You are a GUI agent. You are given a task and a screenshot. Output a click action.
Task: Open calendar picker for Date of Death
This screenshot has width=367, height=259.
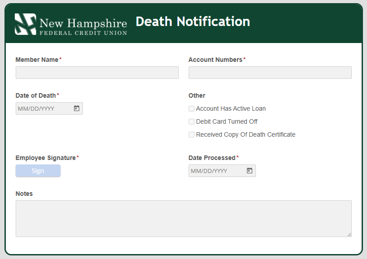pos(77,108)
